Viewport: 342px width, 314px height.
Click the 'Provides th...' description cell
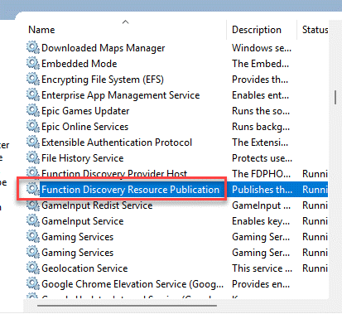[260, 80]
